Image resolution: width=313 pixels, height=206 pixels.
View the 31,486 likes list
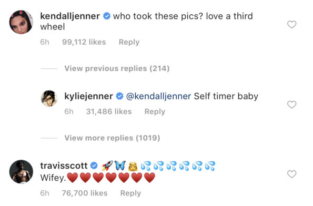point(109,111)
